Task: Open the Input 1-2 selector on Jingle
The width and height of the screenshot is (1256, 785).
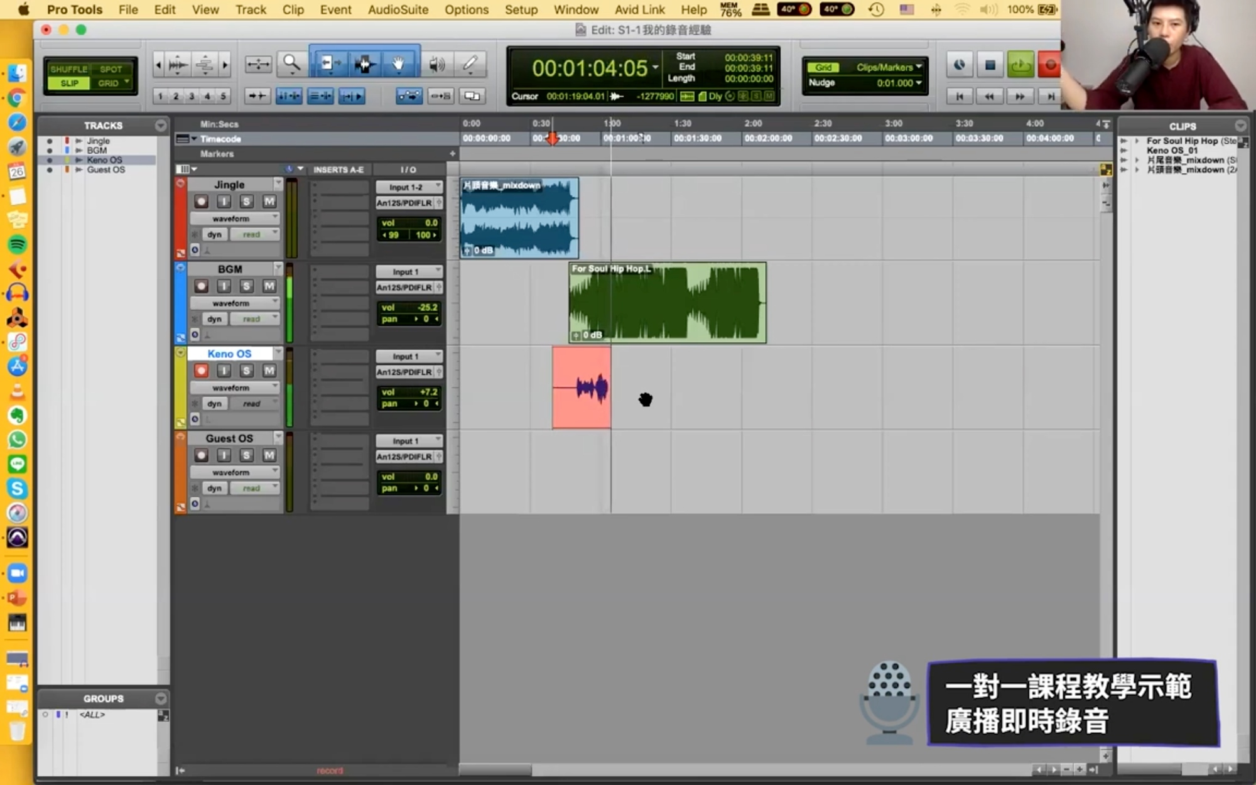Action: coord(409,187)
